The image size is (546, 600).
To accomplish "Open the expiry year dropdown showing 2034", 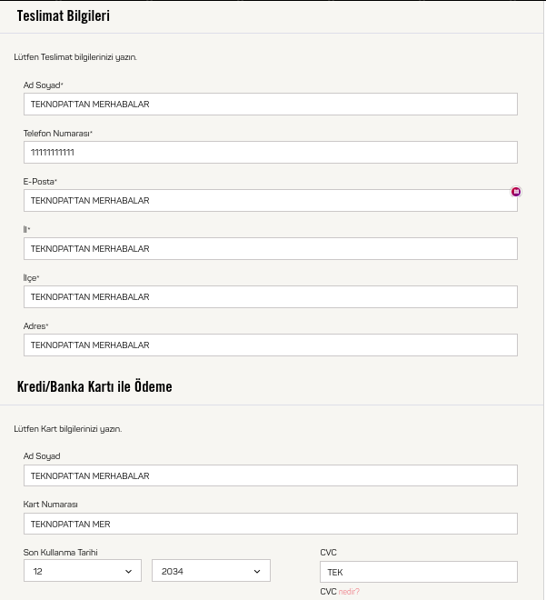I will tap(211, 571).
